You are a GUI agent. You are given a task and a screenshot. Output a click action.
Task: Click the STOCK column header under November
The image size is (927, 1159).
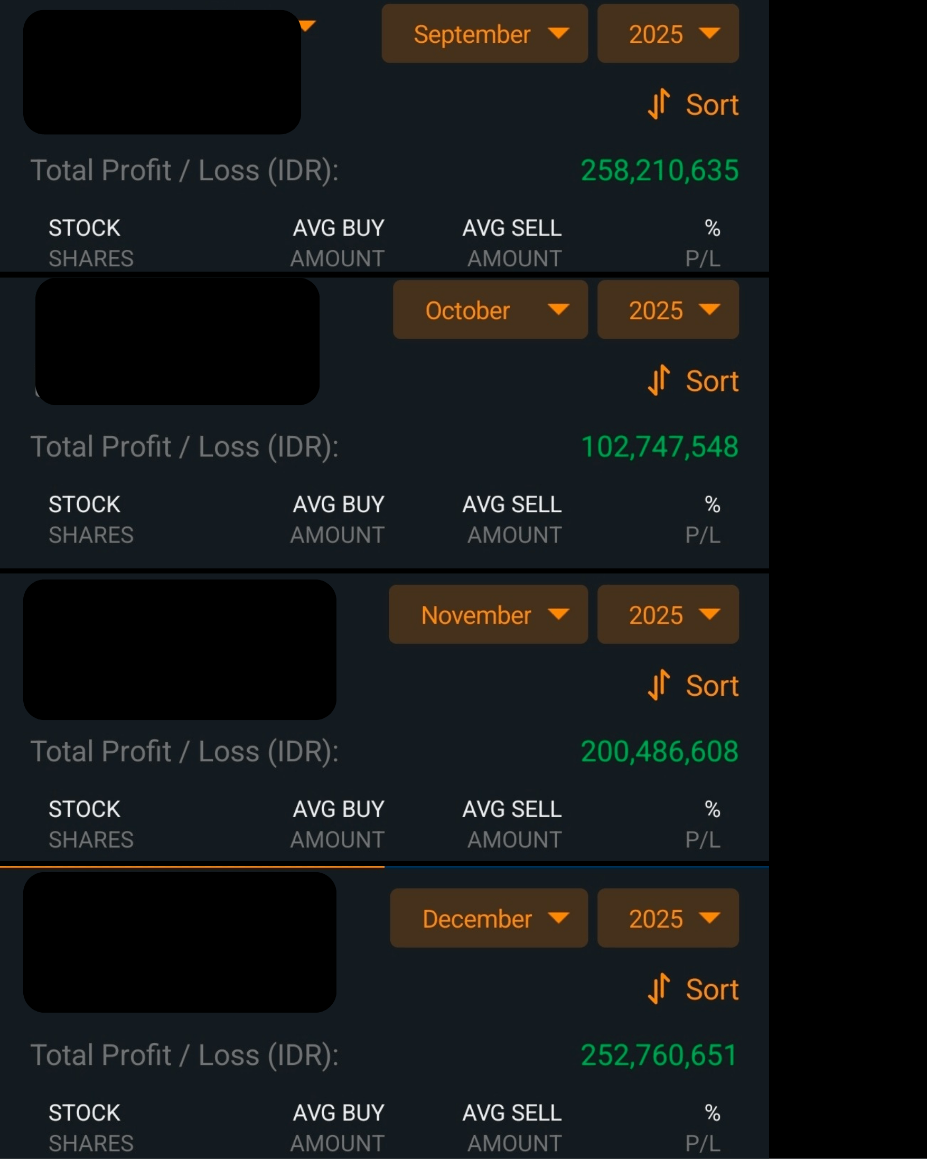tap(85, 809)
